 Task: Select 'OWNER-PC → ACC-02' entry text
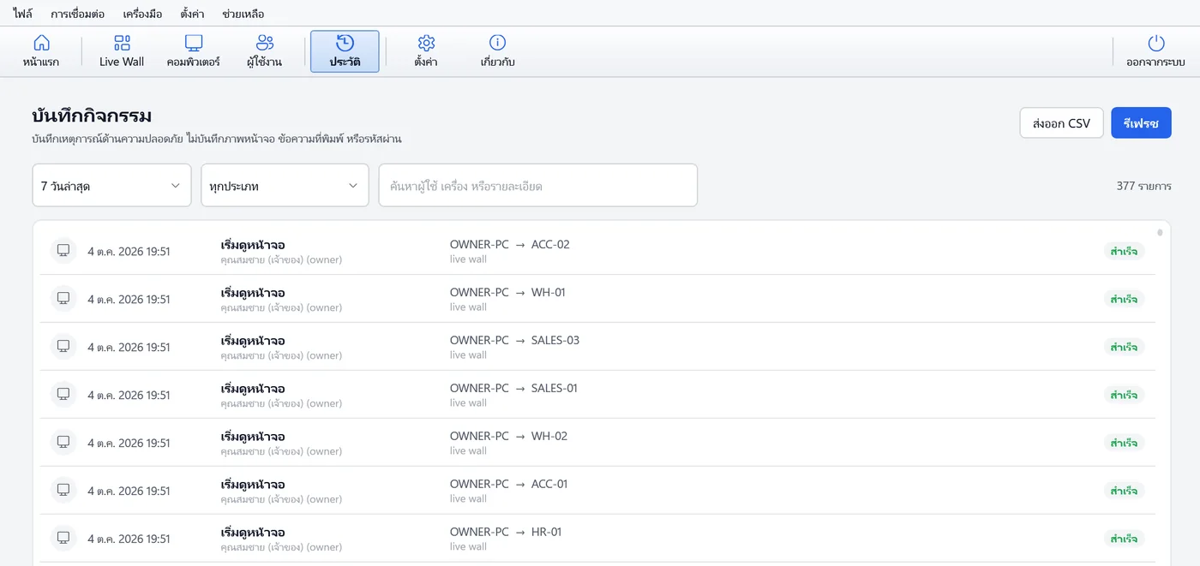[509, 244]
